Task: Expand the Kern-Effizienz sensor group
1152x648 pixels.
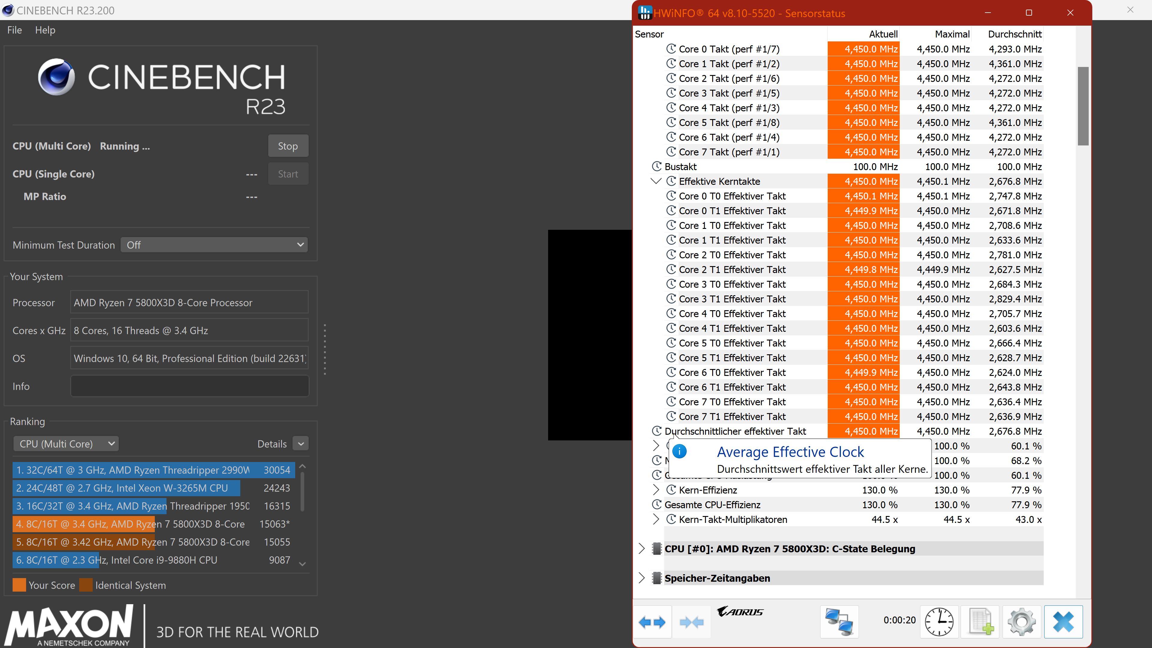Action: (655, 490)
